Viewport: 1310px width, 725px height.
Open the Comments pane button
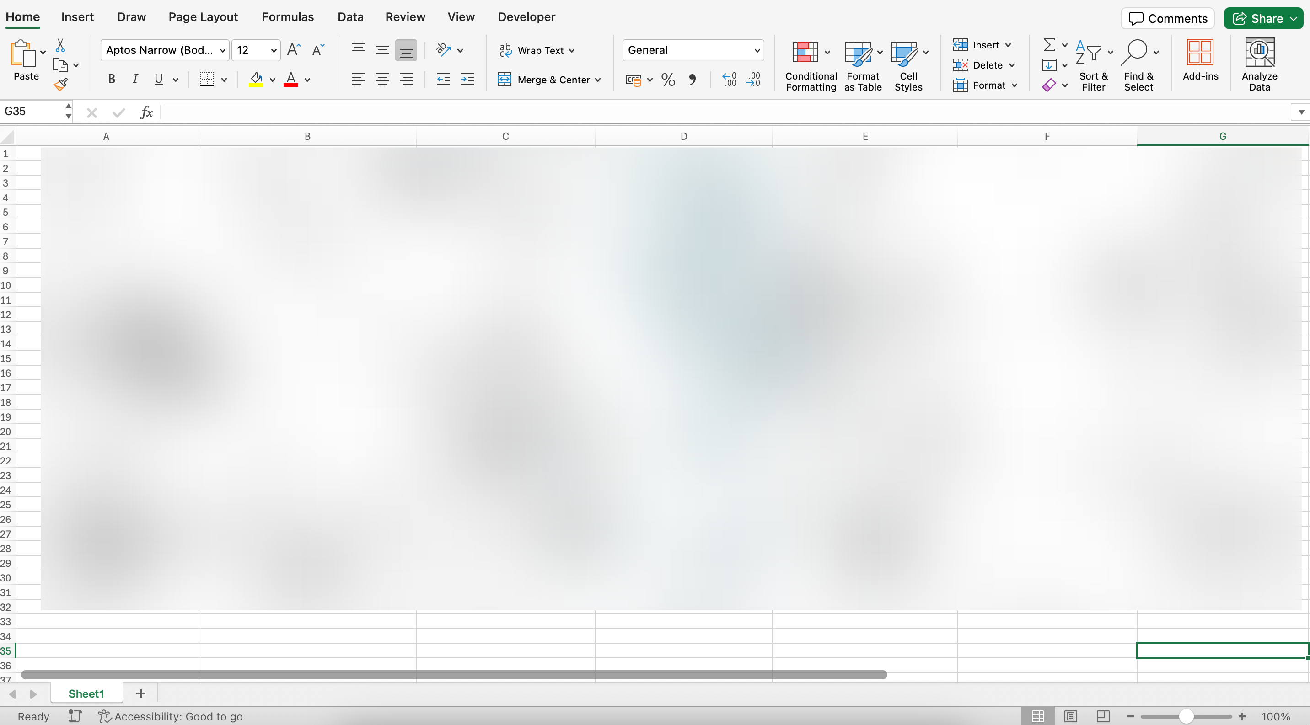(x=1167, y=18)
